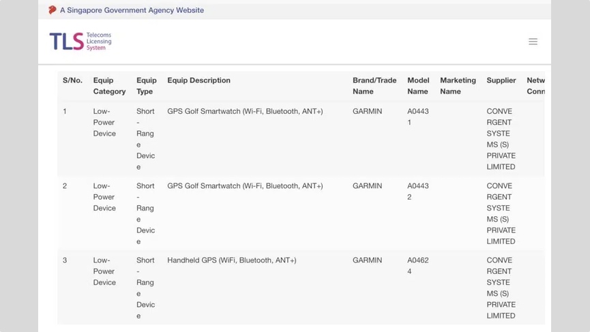Click the Marketing Name column header
Viewport: 590px width, 332px height.
(x=458, y=86)
